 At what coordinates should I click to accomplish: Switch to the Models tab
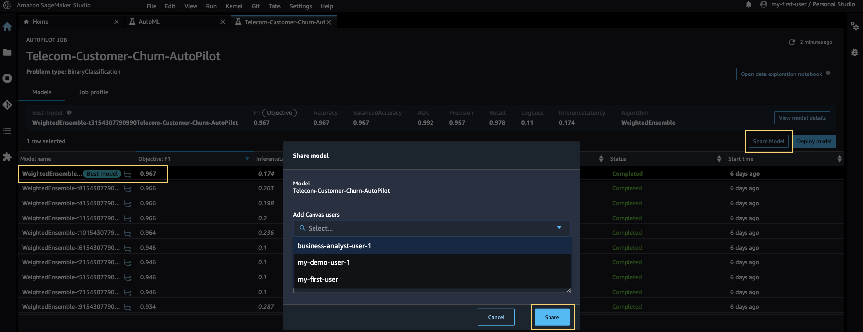[x=42, y=92]
